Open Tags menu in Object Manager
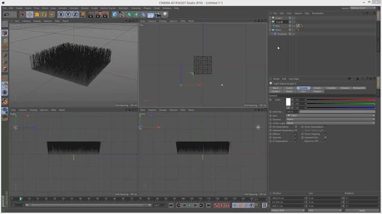The image size is (382, 214). (x=307, y=13)
